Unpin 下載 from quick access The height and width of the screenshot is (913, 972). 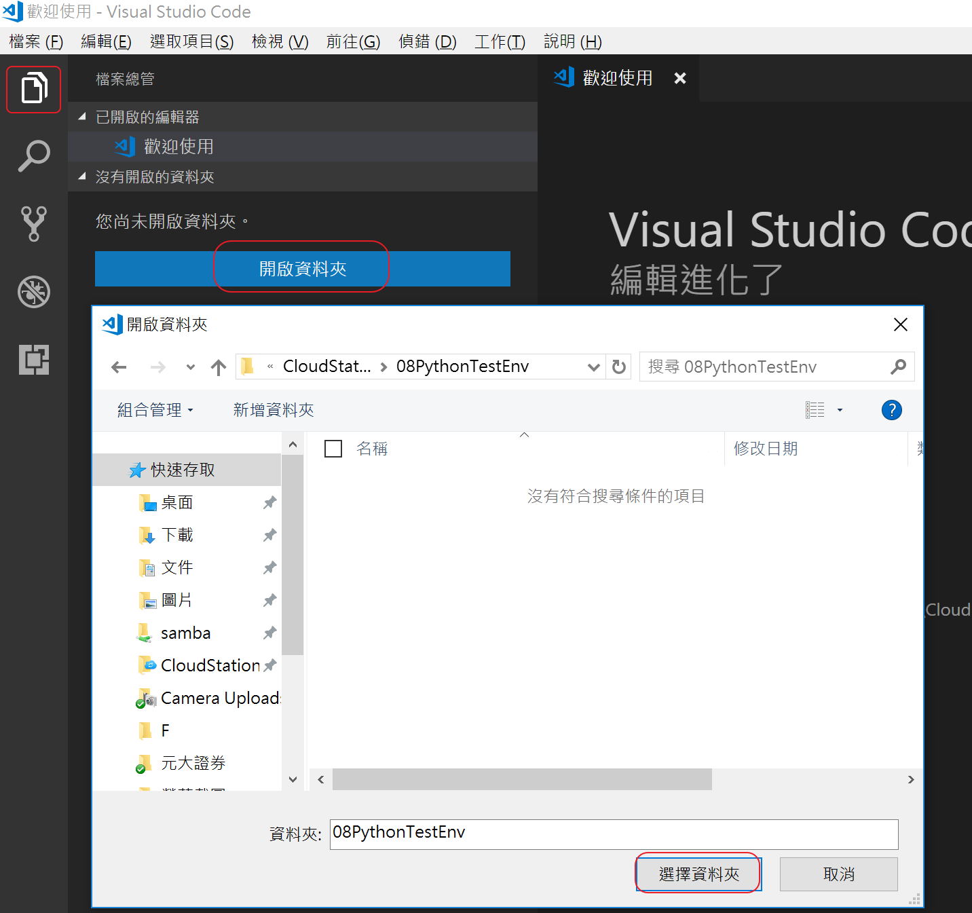click(x=269, y=535)
